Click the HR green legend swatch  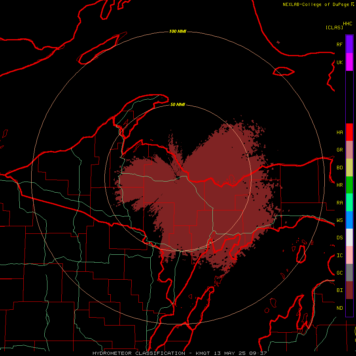pos(349,185)
